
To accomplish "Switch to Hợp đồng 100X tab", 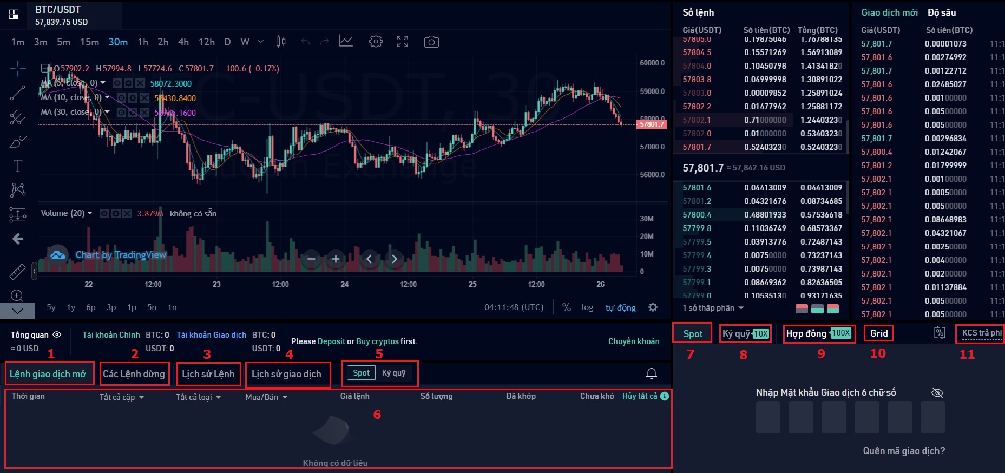I will point(819,333).
